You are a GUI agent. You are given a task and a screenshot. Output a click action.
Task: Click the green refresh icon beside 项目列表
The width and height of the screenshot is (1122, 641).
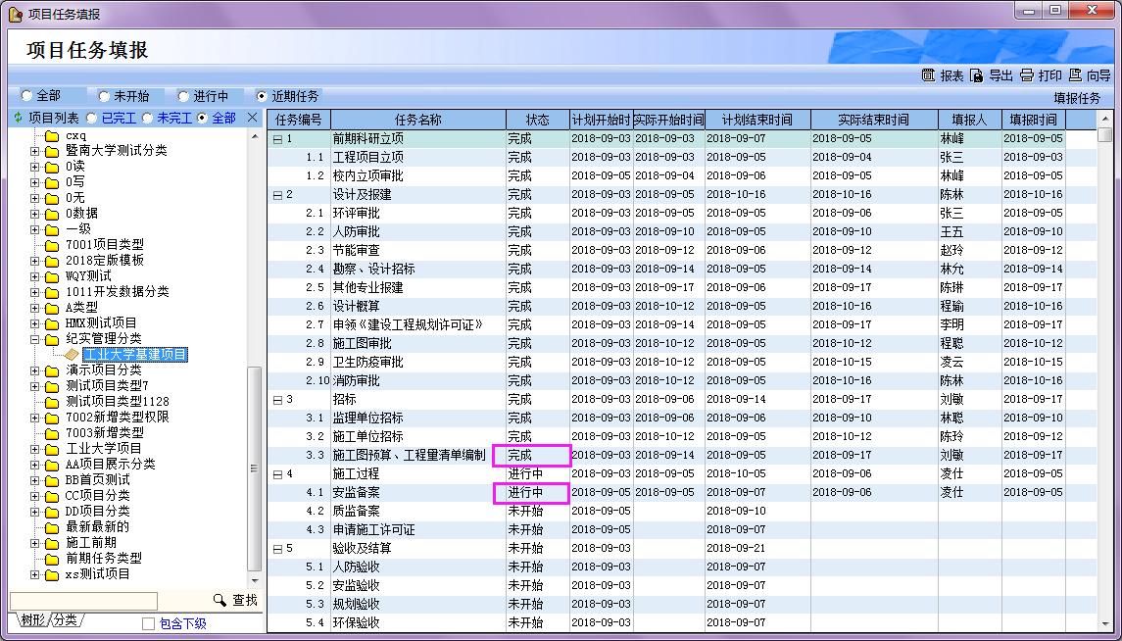point(17,118)
